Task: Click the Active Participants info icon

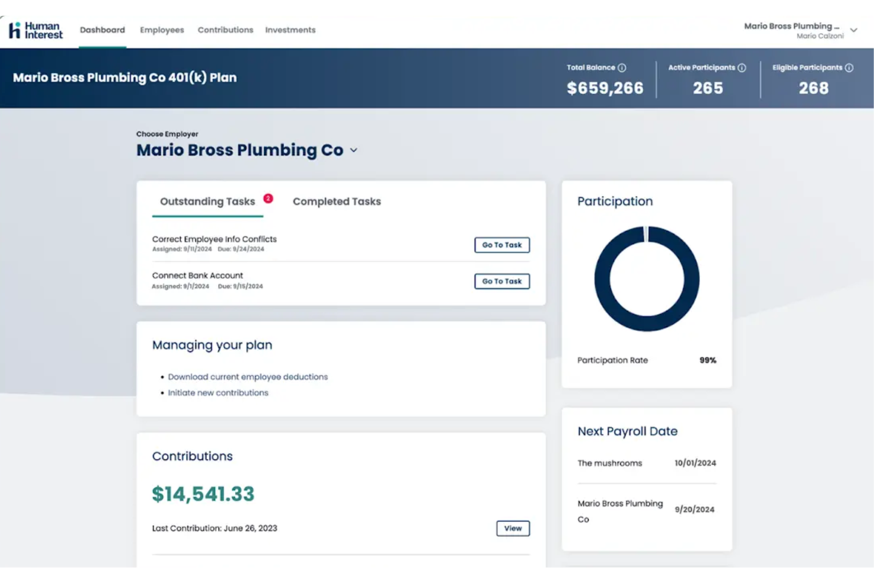Action: point(742,67)
